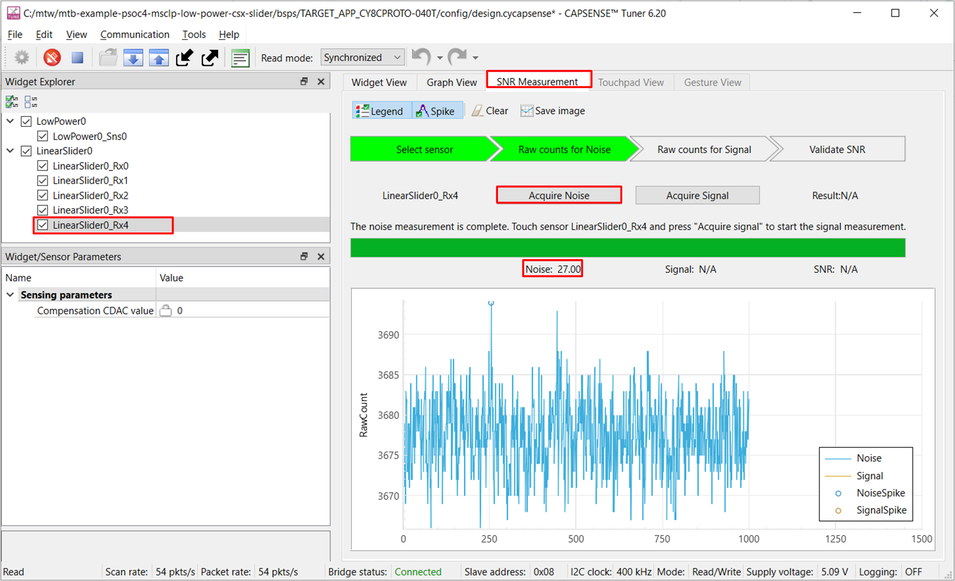Click the Noise: 27.00 value
The width and height of the screenshot is (955, 581).
553,269
